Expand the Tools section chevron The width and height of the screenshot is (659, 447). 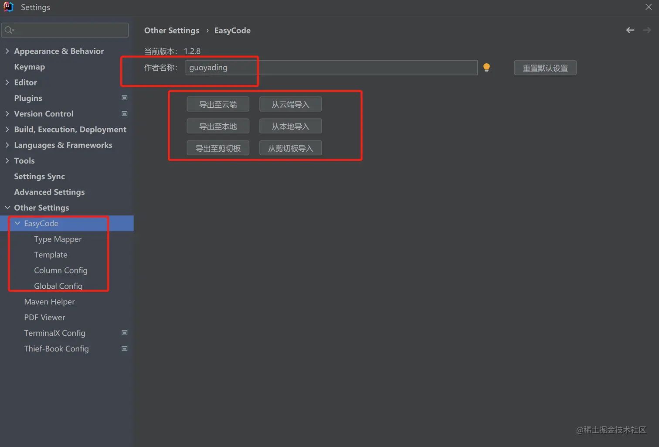coord(7,161)
